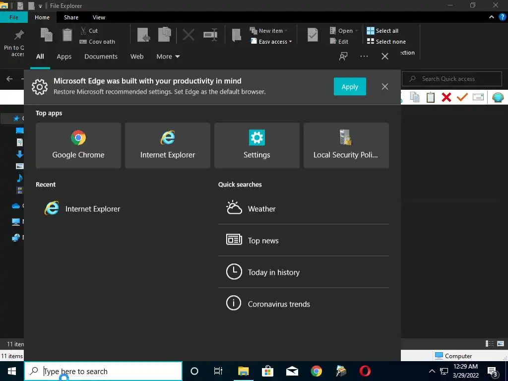This screenshot has width=508, height=381.
Task: Click the New folder ribbon icon
Action: (x=237, y=35)
